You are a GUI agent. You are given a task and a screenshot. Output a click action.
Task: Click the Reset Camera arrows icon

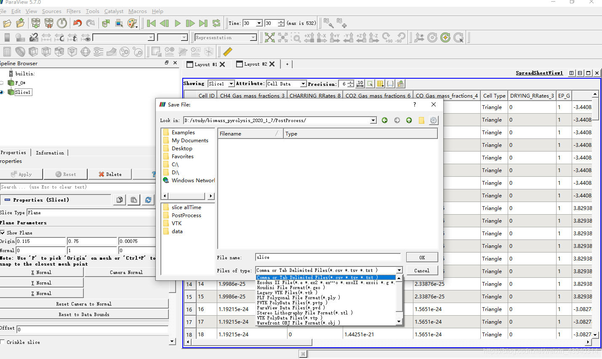[x=270, y=38]
